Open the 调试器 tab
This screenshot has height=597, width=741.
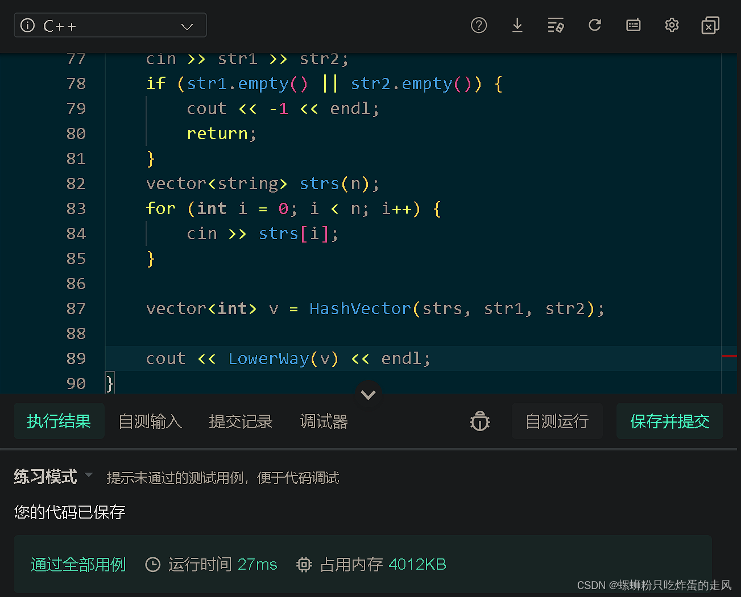[324, 421]
